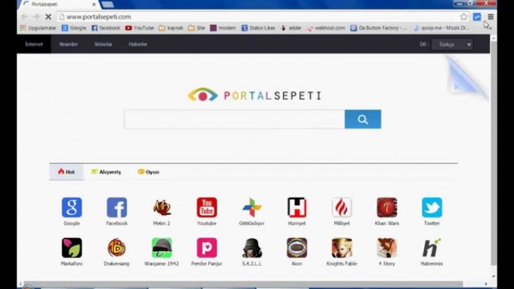Viewport: 514px width, 289px height.
Task: Open the Google bookmark in bookmarks bar
Action: pos(74,28)
